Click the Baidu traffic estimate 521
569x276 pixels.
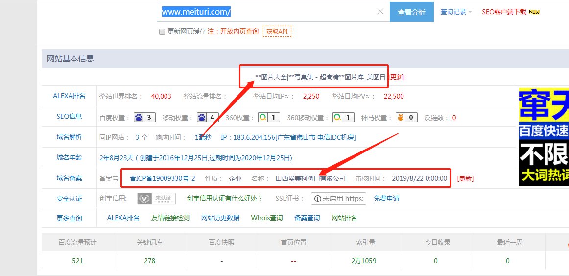pos(78,261)
